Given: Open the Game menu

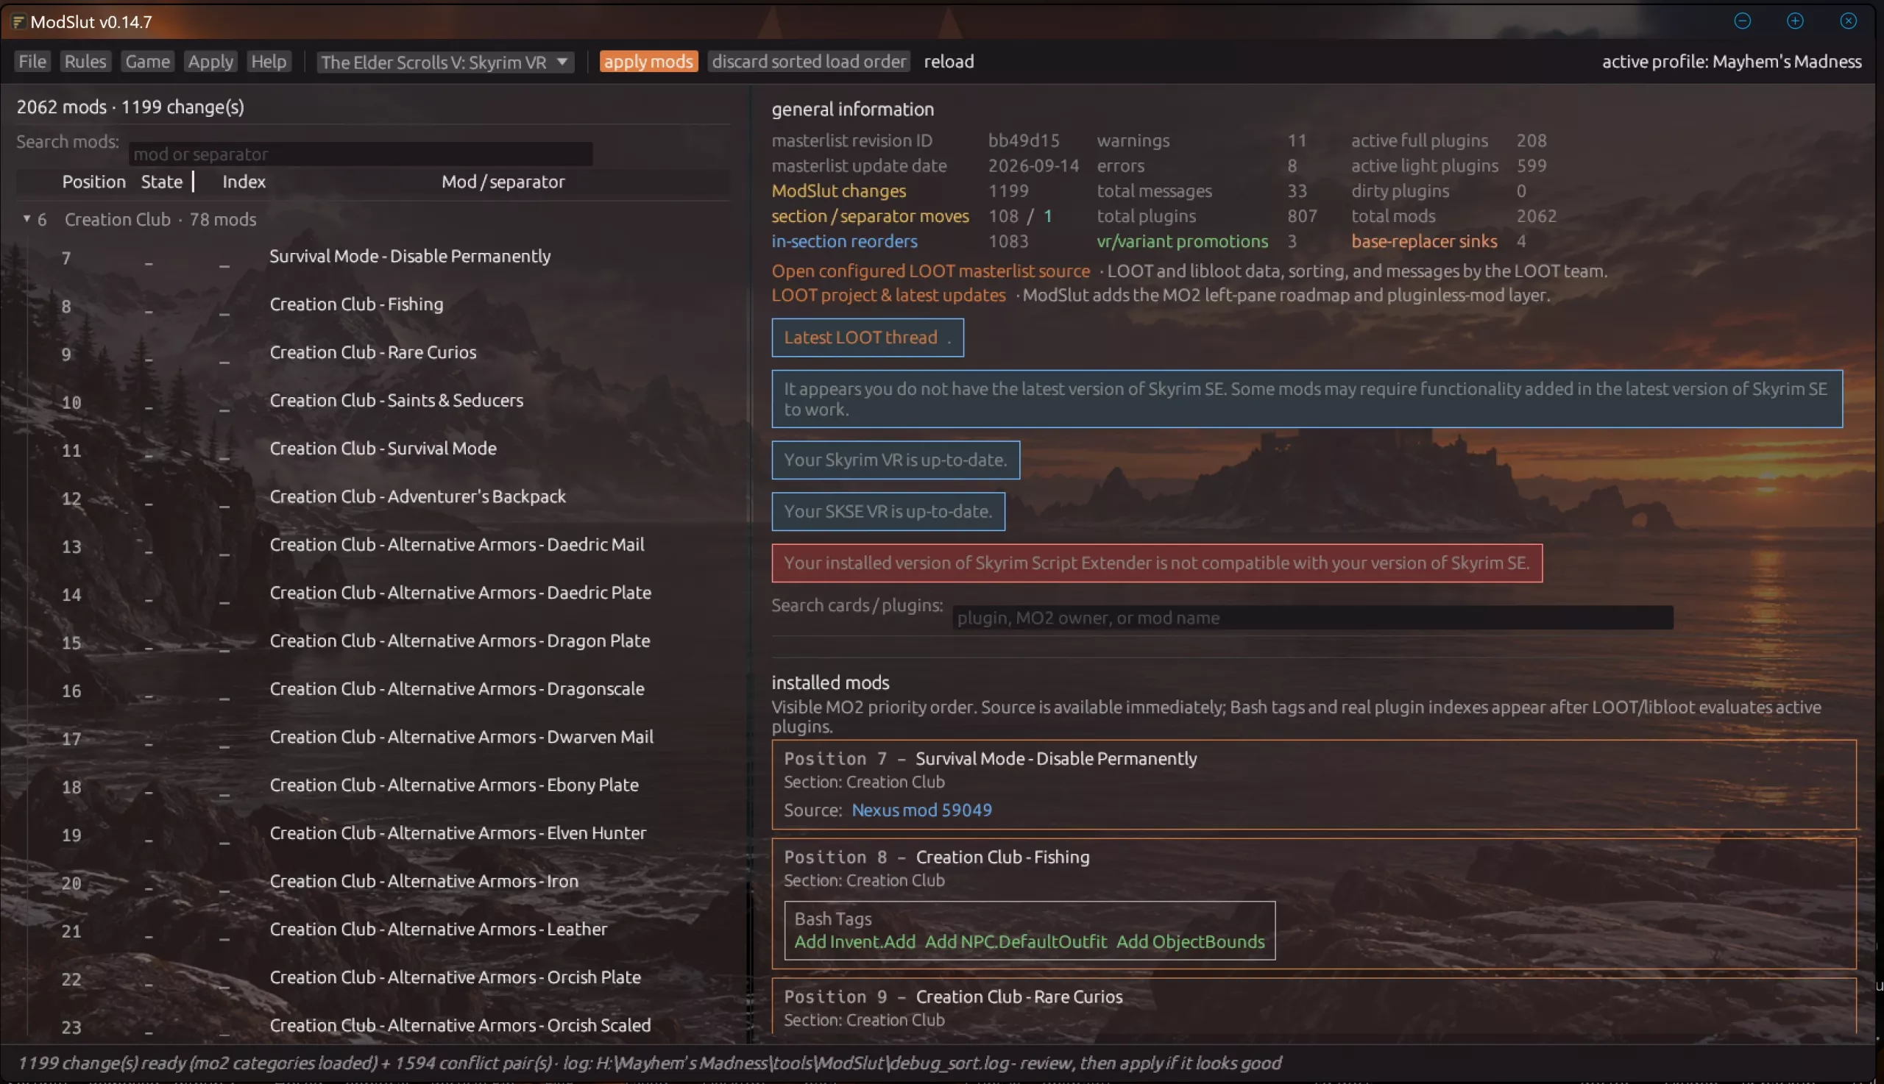Looking at the screenshot, I should click(x=147, y=61).
